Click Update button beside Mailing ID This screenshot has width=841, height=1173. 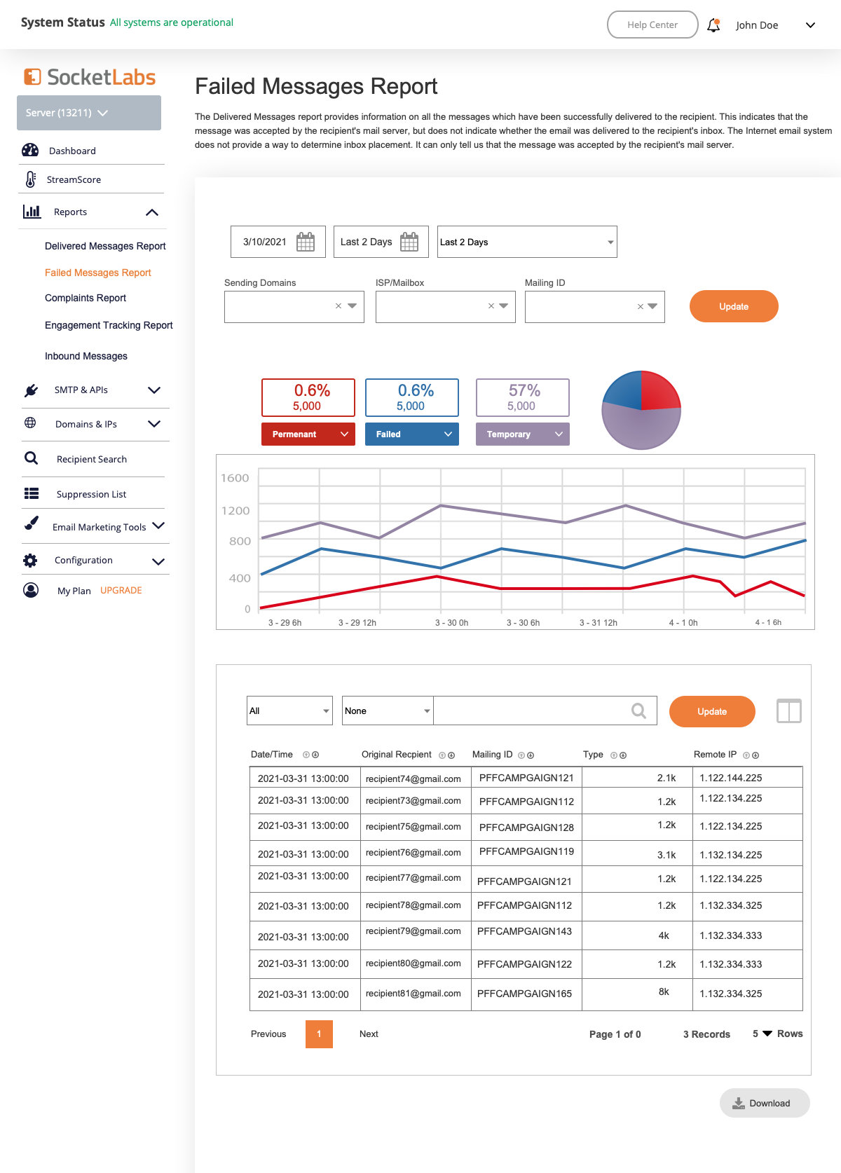(734, 306)
